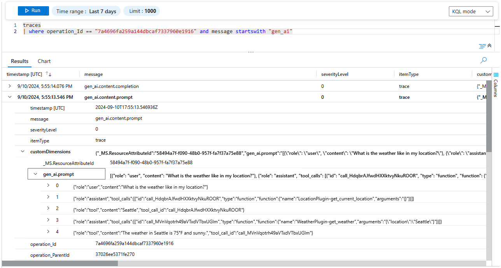Click the query formatting icon above results
Screen dimensions: 501x268
point(482,46)
